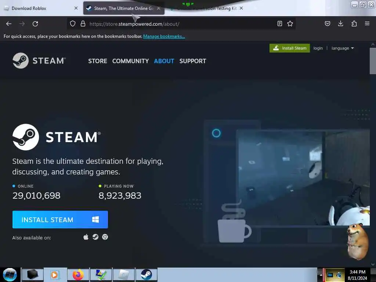Click the address bar URL field
The image size is (376, 282).
point(181,24)
